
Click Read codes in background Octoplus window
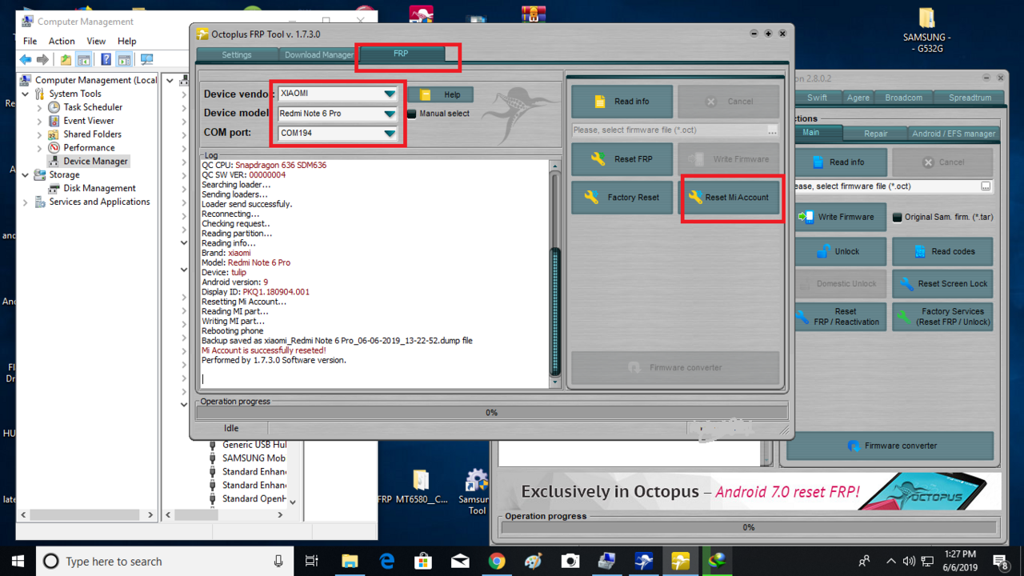(x=942, y=251)
